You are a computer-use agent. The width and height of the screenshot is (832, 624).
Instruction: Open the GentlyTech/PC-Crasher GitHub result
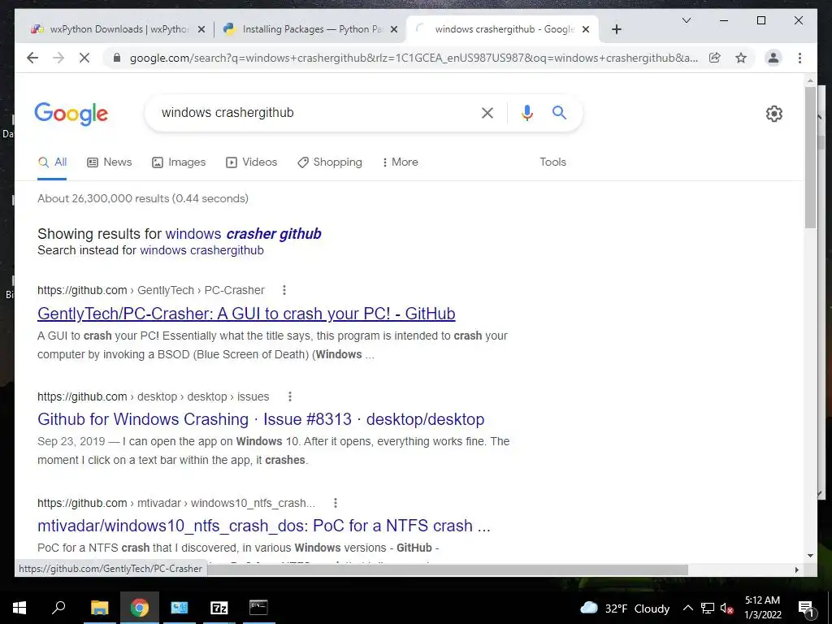click(x=246, y=314)
